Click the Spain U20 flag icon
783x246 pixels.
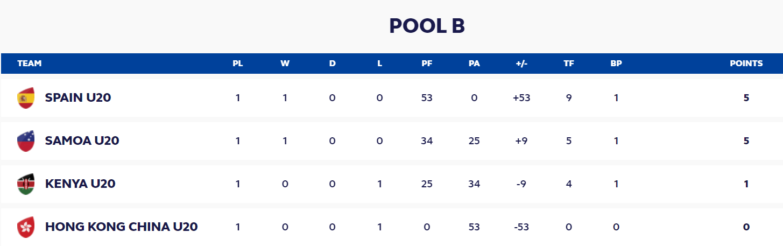coord(26,98)
